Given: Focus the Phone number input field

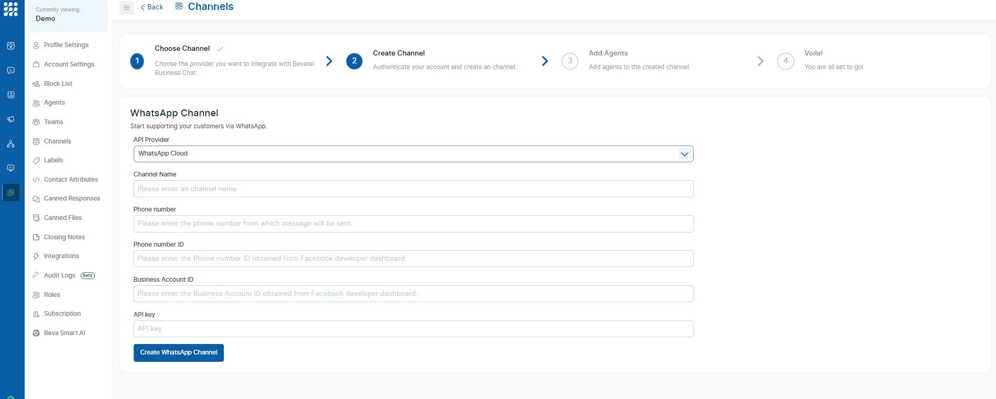Looking at the screenshot, I should [x=413, y=224].
